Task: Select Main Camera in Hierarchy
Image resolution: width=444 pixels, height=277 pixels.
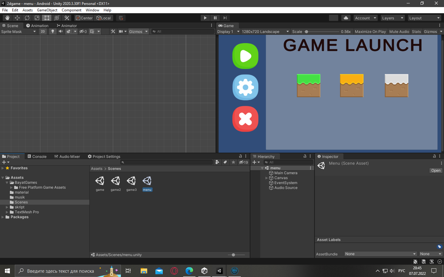Action: 282,173
